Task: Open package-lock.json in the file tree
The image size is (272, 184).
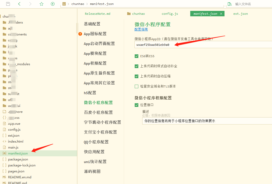Action: click(22, 165)
